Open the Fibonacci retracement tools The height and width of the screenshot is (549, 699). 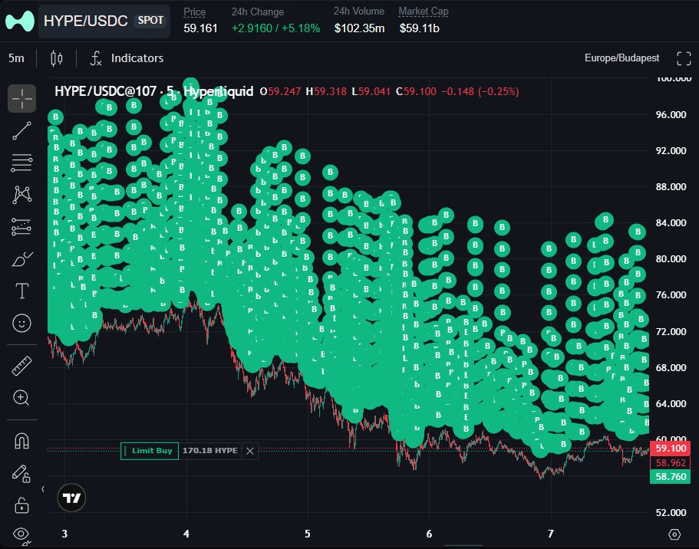pyautogui.click(x=21, y=163)
